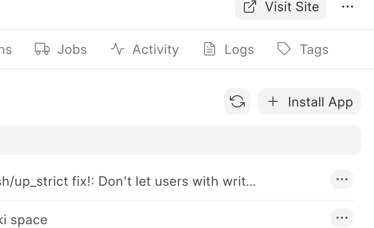Open the more menu for the up_strict fix row

342,179
